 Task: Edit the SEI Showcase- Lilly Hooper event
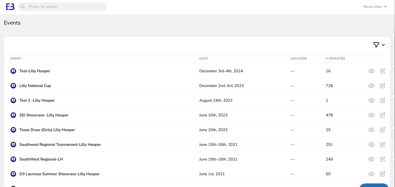click(382, 115)
